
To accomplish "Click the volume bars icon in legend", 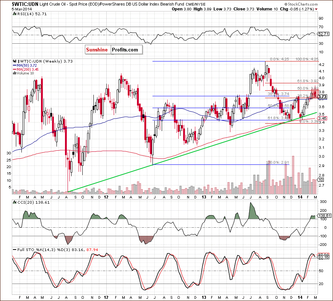I will (15, 73).
